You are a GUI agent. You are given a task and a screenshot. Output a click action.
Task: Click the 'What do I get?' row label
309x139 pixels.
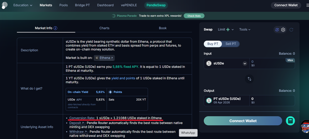pyautogui.click(x=31, y=88)
